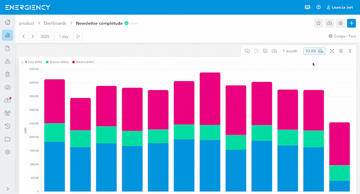
Task: Open the 1 month aggregation selector
Action: click(290, 51)
